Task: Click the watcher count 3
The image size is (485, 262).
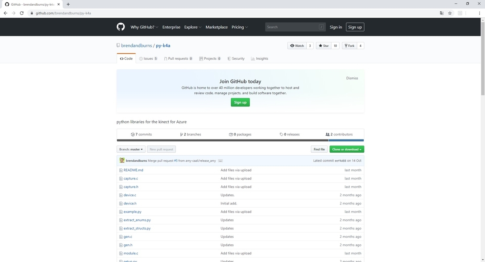Action: point(310,46)
